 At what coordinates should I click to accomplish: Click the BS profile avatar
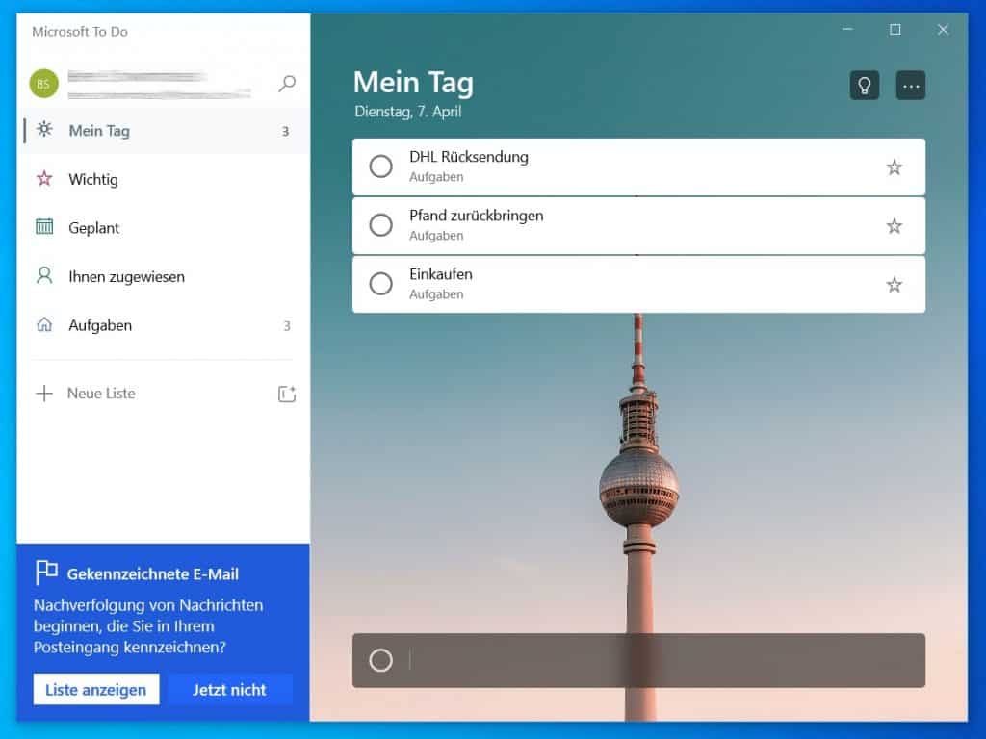(x=42, y=84)
